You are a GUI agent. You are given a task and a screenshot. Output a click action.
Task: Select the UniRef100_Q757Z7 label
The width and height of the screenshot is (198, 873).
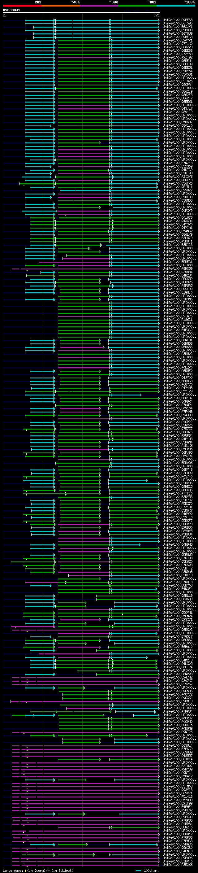178,429
